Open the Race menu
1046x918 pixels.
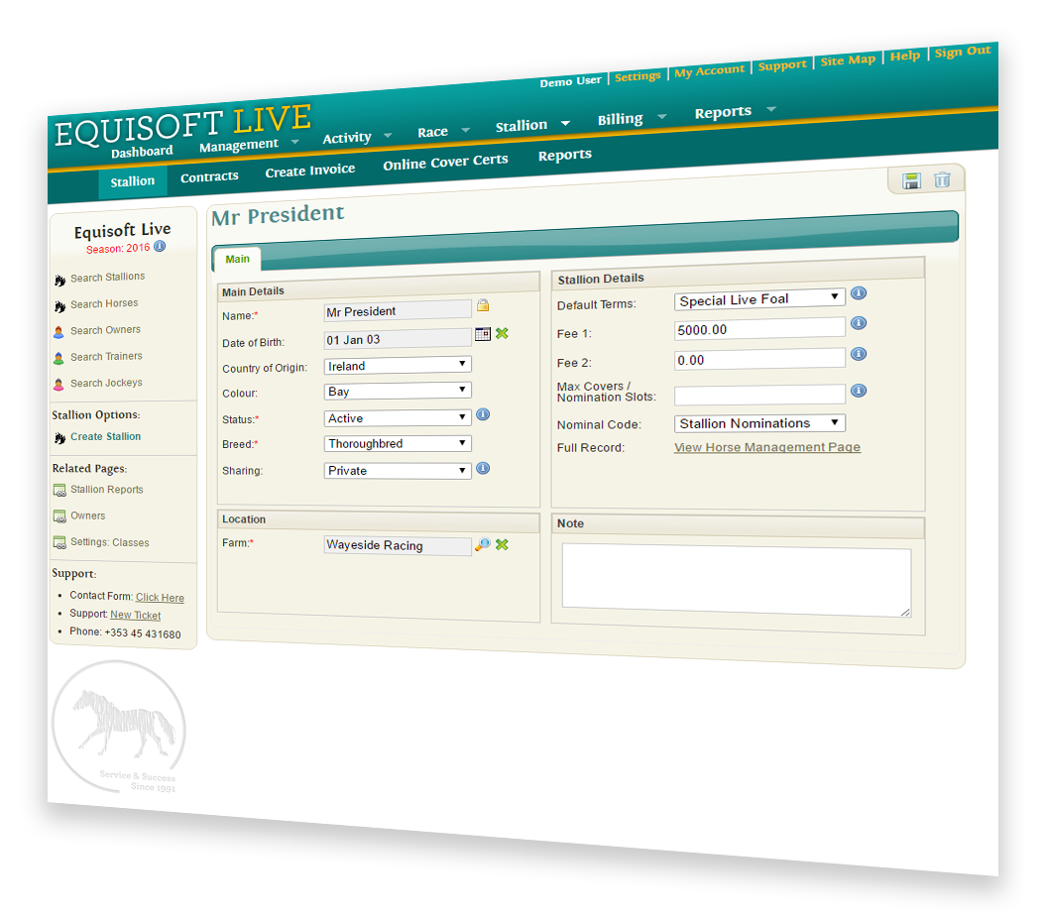[x=433, y=132]
